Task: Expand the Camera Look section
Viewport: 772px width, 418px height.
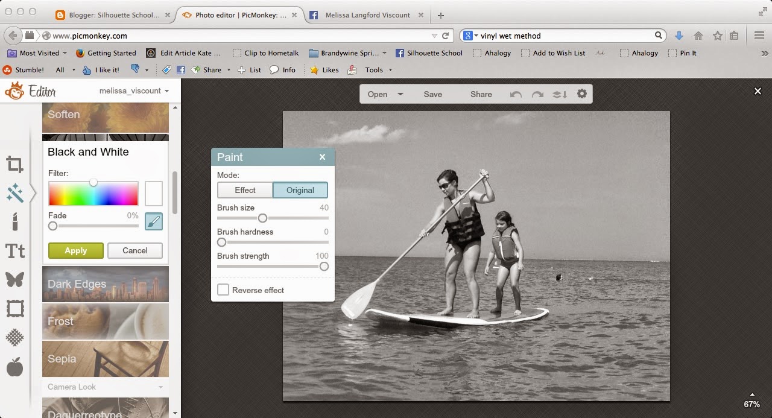Action: pyautogui.click(x=103, y=387)
